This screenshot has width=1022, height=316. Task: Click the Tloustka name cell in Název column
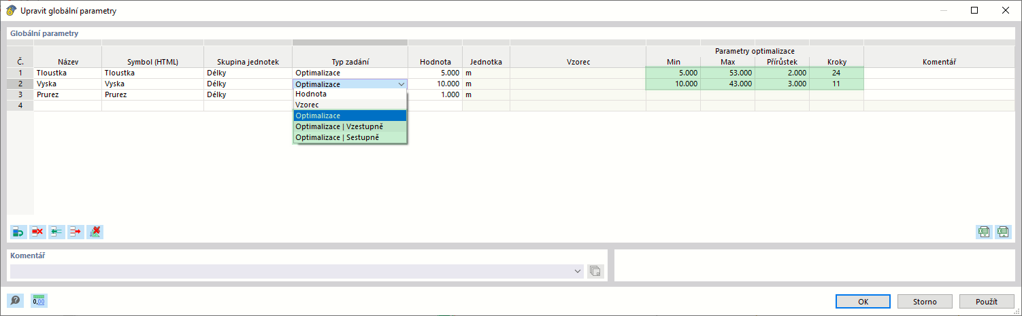pyautogui.click(x=67, y=73)
